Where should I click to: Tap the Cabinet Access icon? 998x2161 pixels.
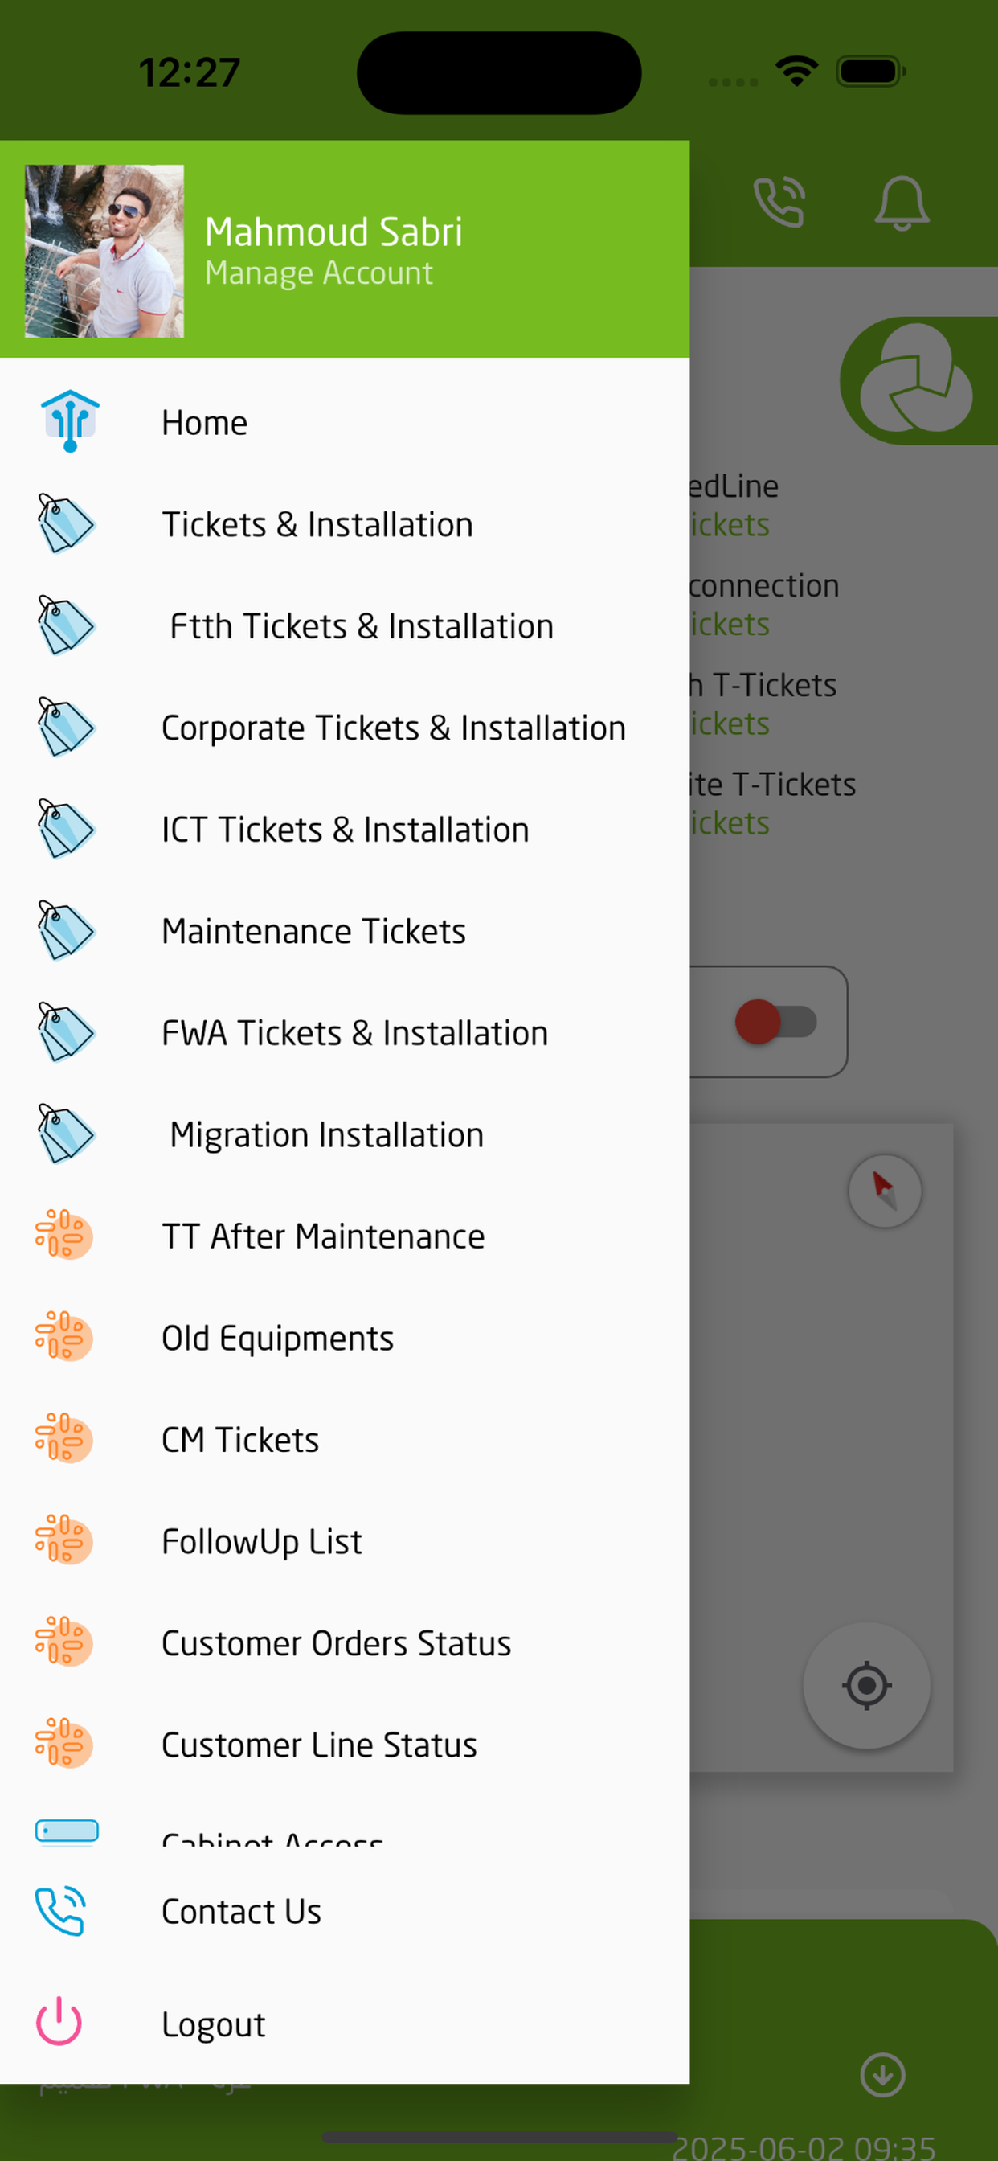67,1831
